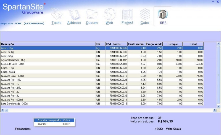Screen dimensions: 221x135
Task: Select the Guaraná Pet - 1,5L row
Action: click(102, 80)
